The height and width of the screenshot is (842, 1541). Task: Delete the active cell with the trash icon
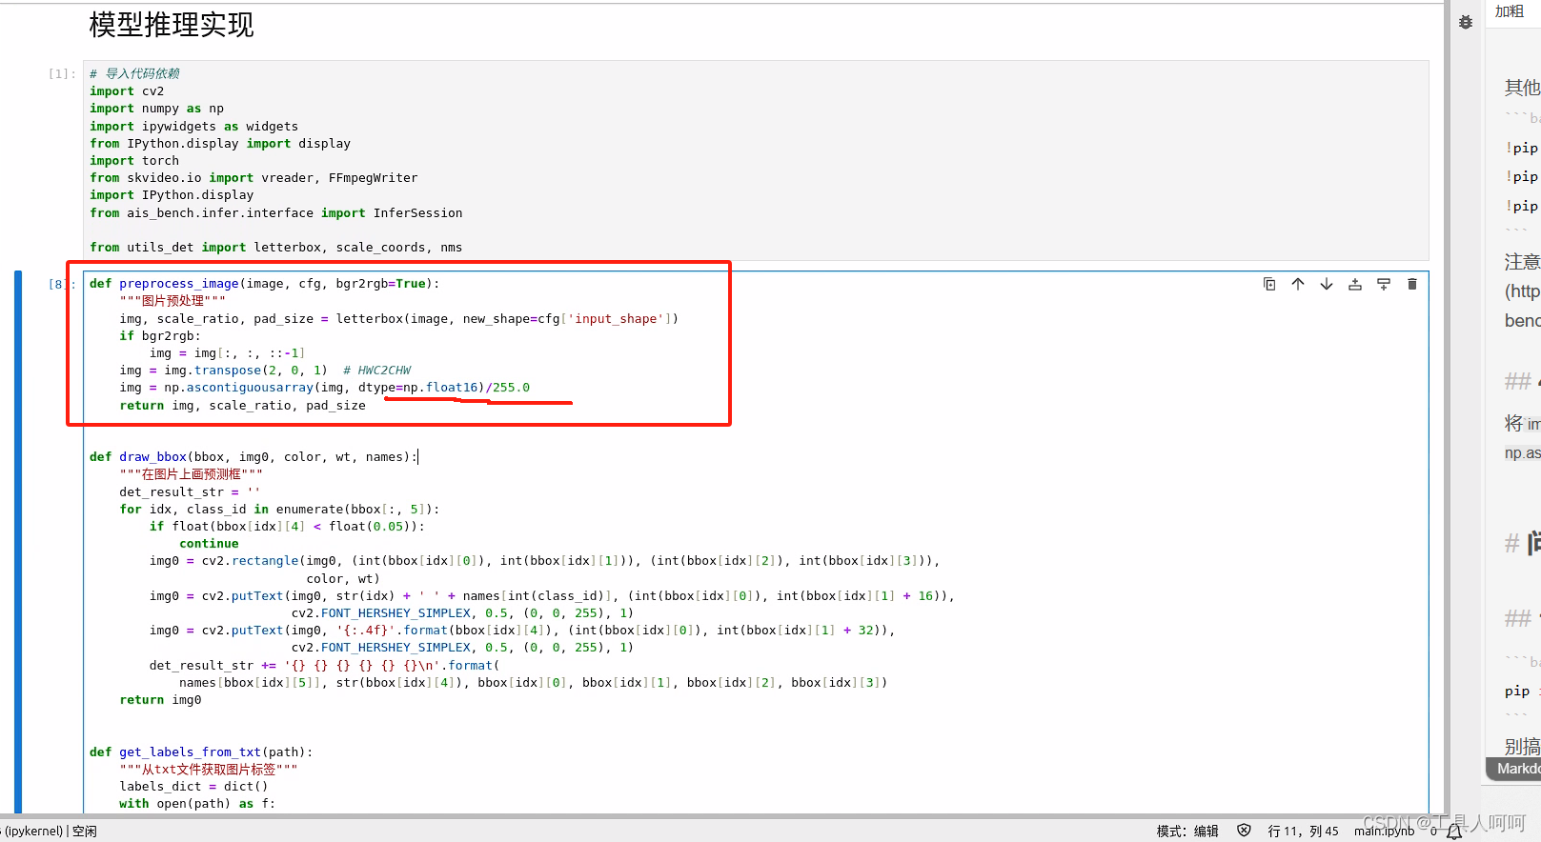click(x=1412, y=284)
